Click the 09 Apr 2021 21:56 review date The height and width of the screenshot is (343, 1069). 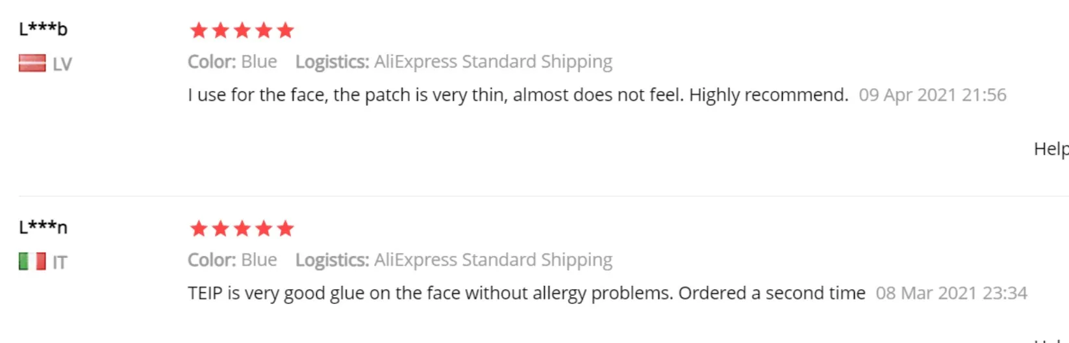(x=932, y=95)
